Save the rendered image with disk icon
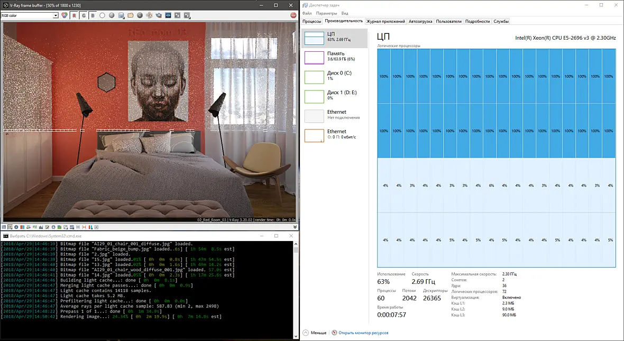Image resolution: width=624 pixels, height=341 pixels. click(121, 15)
